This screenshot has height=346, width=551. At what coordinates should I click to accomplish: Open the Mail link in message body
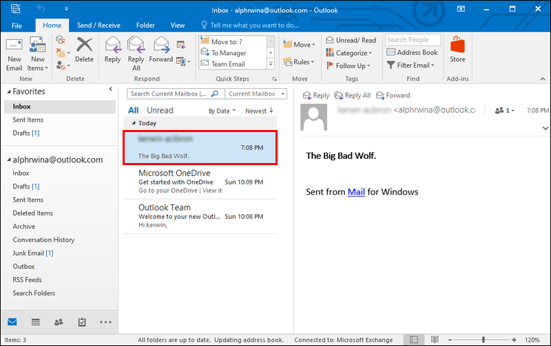[x=356, y=192]
